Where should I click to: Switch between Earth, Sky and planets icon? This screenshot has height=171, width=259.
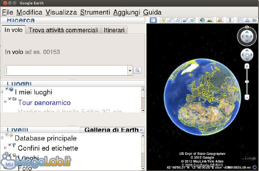220,20
